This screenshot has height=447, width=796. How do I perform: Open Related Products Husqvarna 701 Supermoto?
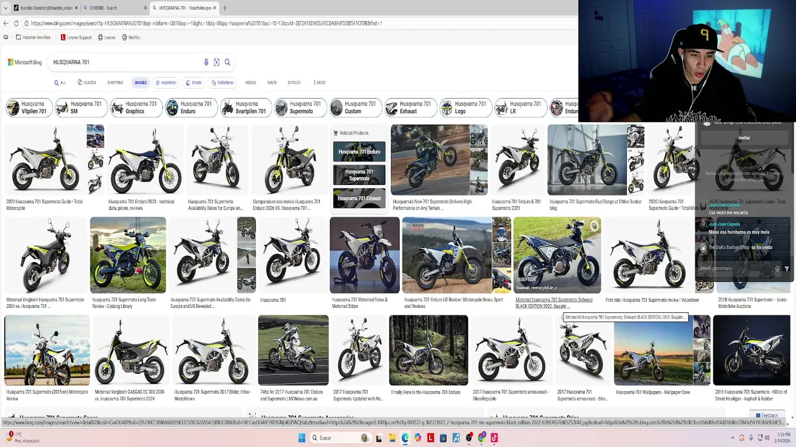[359, 175]
